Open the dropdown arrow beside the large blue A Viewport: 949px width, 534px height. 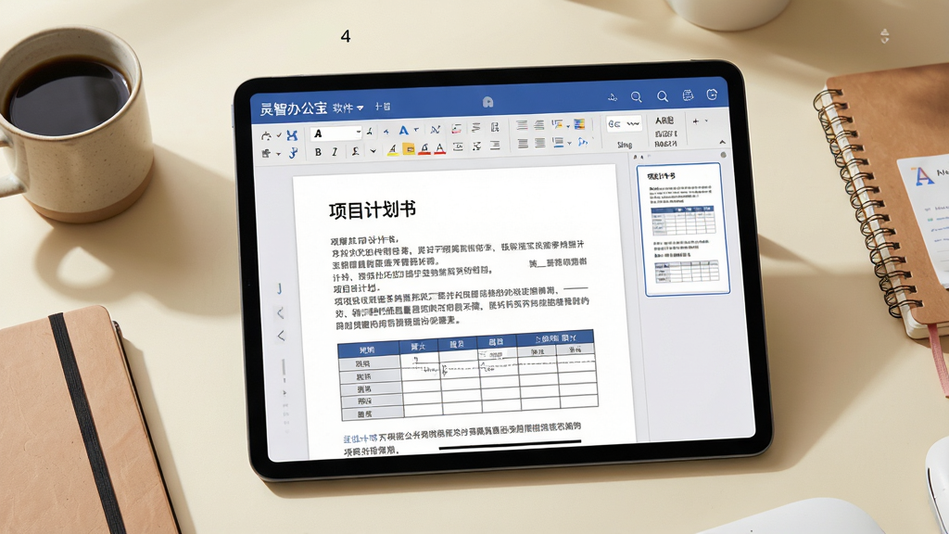point(416,130)
